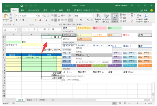Click the zoom slider in status bar
The width and height of the screenshot is (157, 106).
click(137, 103)
